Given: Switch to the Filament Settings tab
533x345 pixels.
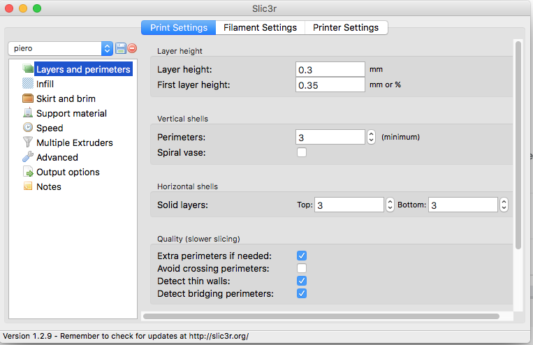Looking at the screenshot, I should 260,27.
